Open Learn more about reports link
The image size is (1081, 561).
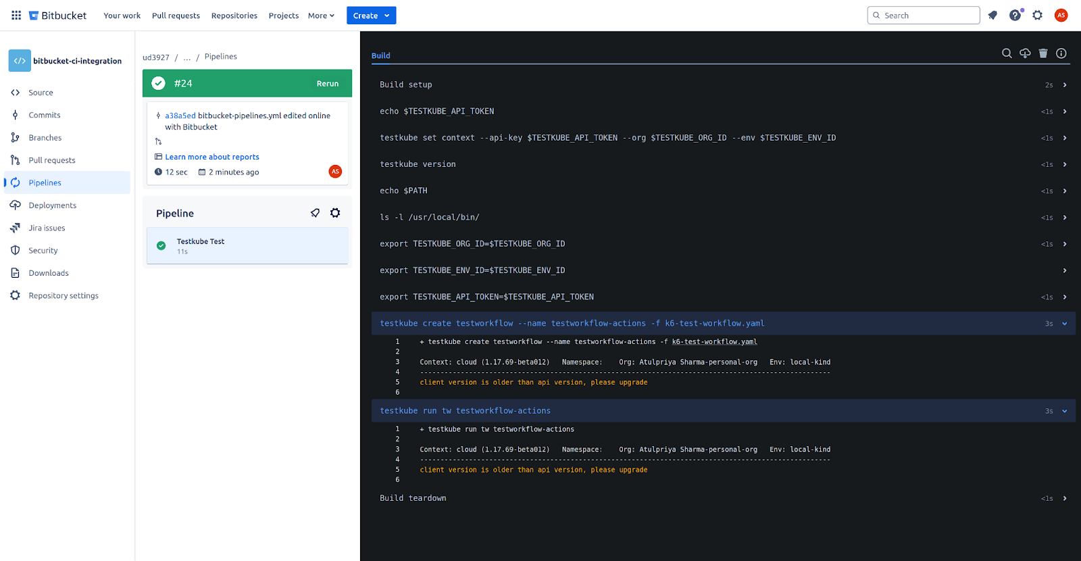[x=212, y=157]
